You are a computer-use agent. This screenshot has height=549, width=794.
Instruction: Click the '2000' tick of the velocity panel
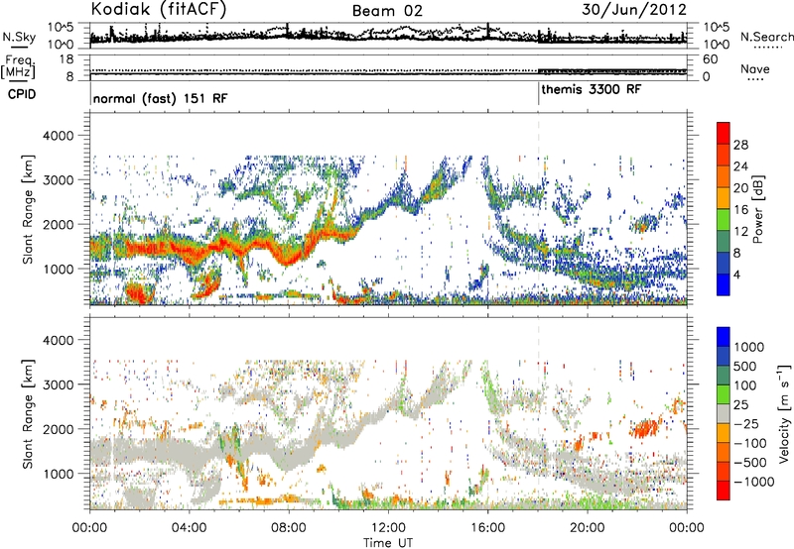pyautogui.click(x=58, y=429)
